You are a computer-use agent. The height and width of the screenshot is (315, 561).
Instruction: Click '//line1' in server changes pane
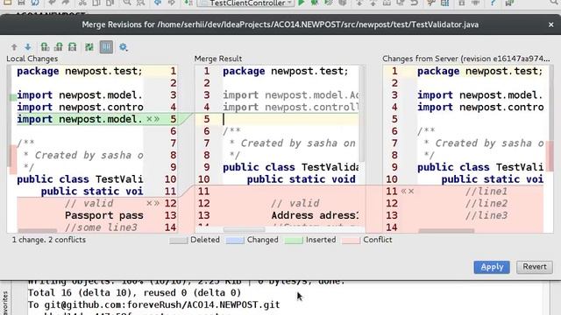[486, 192]
